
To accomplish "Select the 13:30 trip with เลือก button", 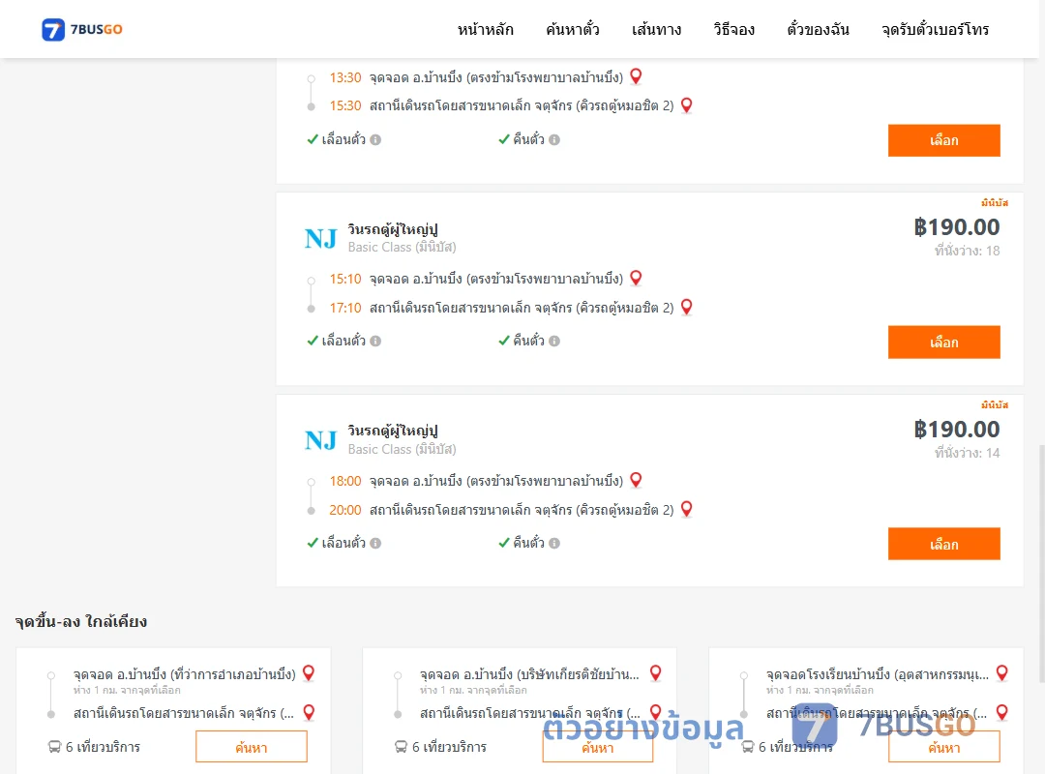I will [x=943, y=140].
